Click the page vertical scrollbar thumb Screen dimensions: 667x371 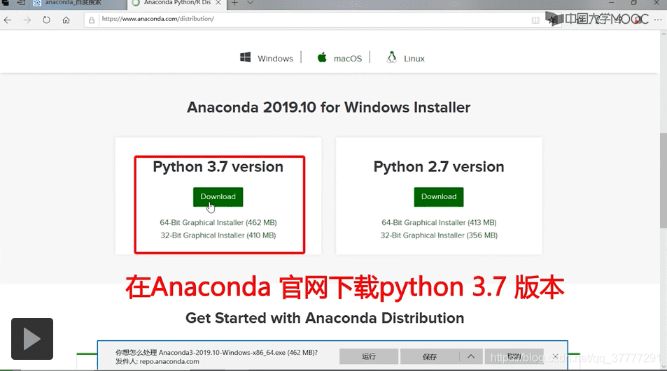coord(664,181)
